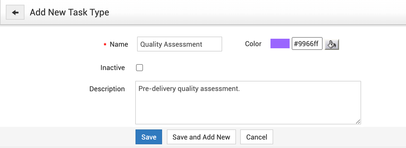Grab the Description box resize handle

(x=358, y=121)
